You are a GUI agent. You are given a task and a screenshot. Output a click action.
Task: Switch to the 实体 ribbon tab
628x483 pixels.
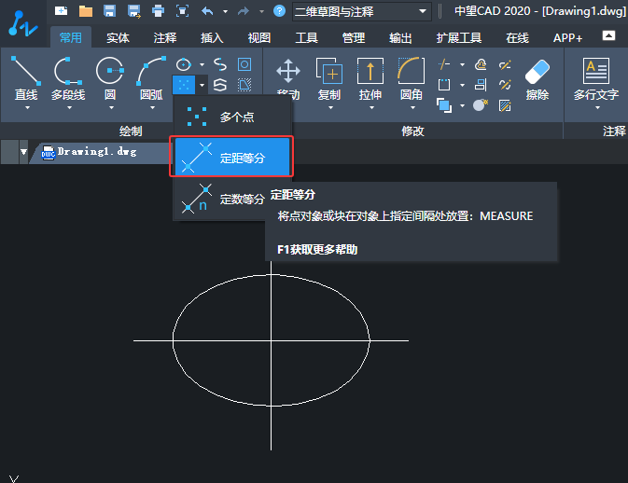coord(118,38)
